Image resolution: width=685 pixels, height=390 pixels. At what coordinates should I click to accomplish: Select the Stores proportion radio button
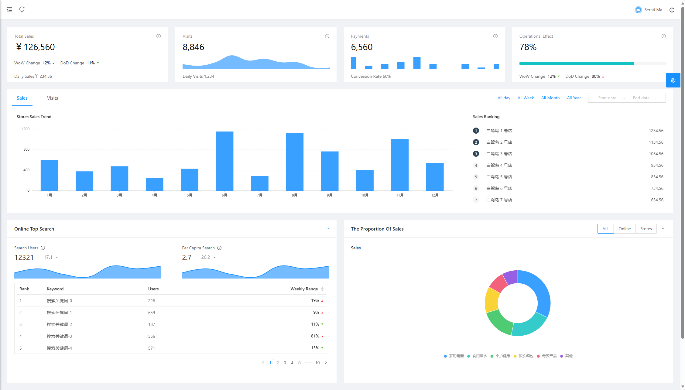[x=646, y=229]
